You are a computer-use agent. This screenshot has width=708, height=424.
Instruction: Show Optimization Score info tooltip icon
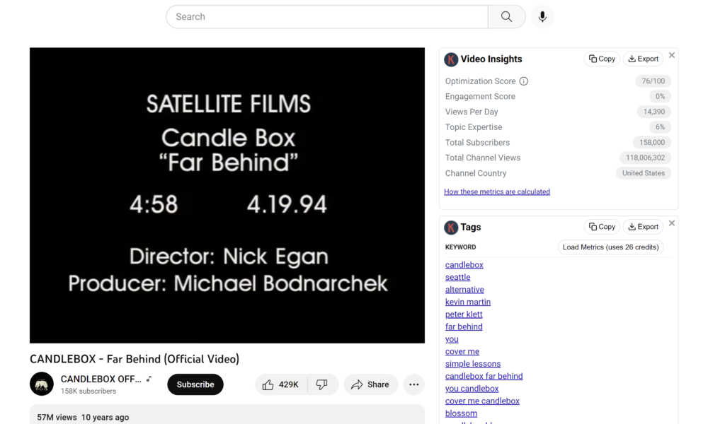pos(523,81)
